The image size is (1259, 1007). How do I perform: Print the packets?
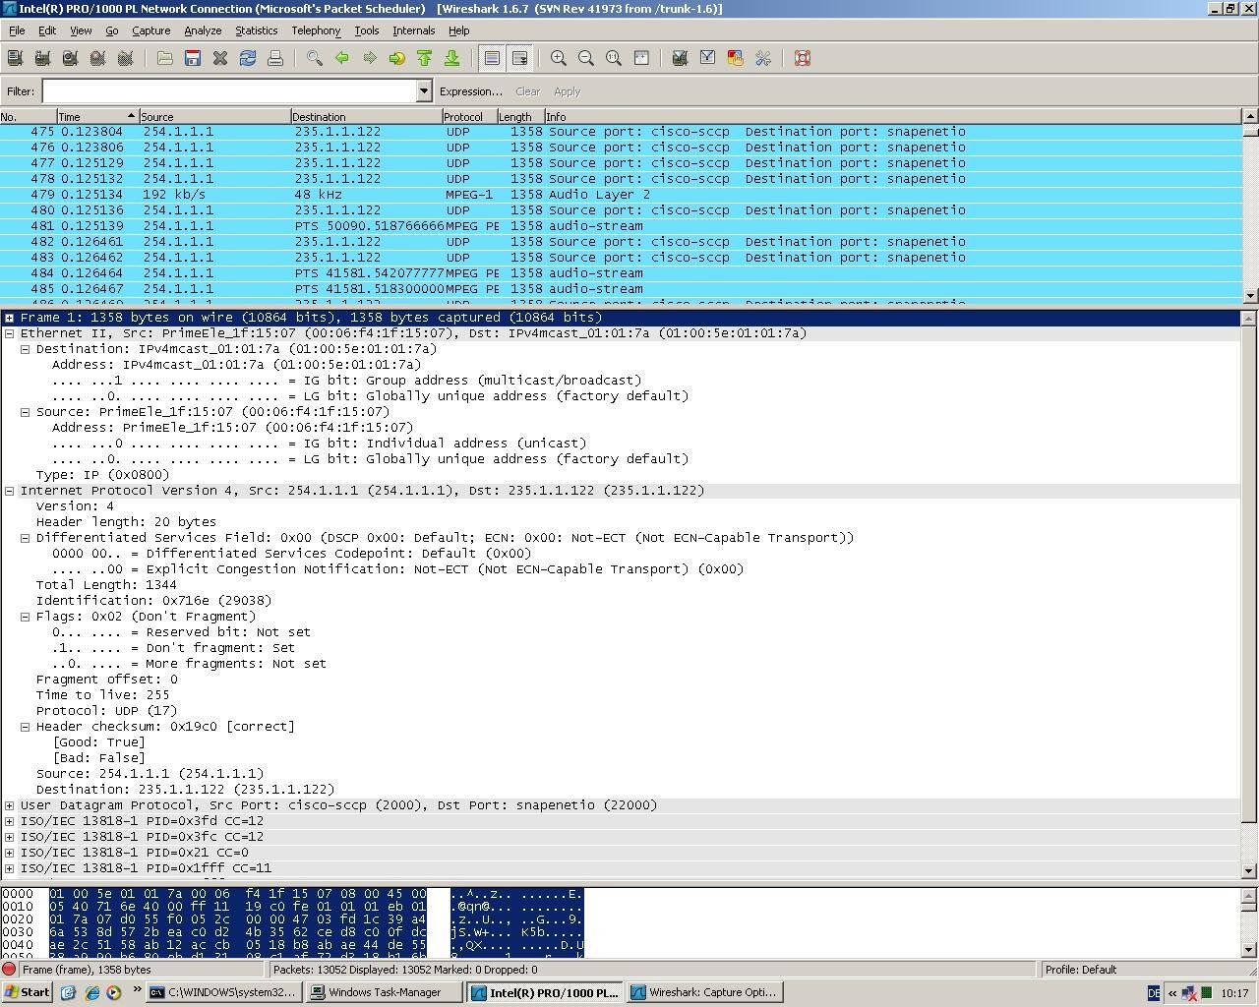[275, 58]
